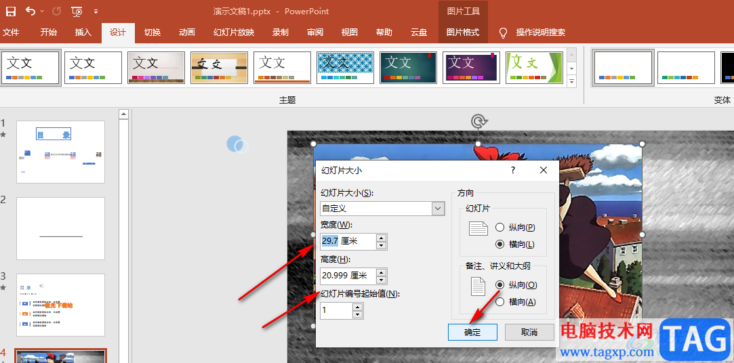Image resolution: width=734 pixels, height=363 pixels.
Task: Apply the orange-underline theme thumbnail
Action: click(282, 68)
